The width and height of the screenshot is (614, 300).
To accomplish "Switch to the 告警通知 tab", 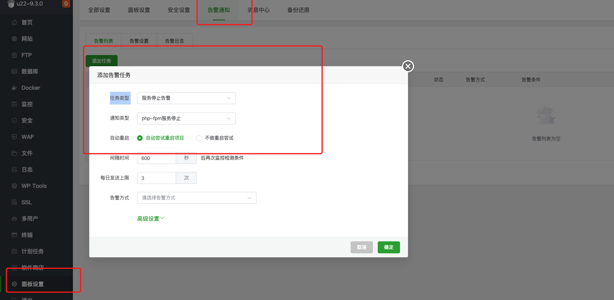I will click(x=219, y=10).
